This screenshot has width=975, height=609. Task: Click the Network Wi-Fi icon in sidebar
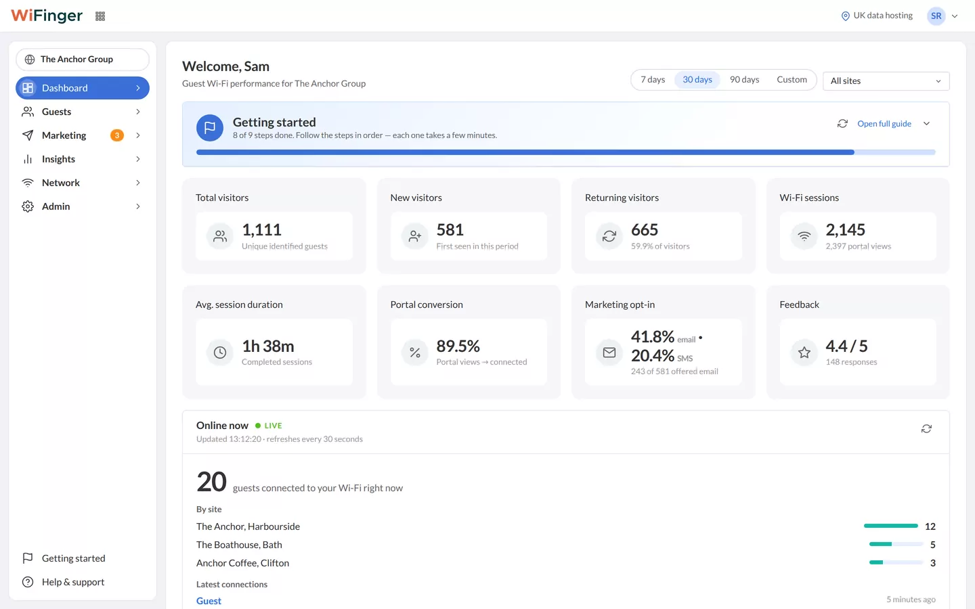pyautogui.click(x=28, y=183)
